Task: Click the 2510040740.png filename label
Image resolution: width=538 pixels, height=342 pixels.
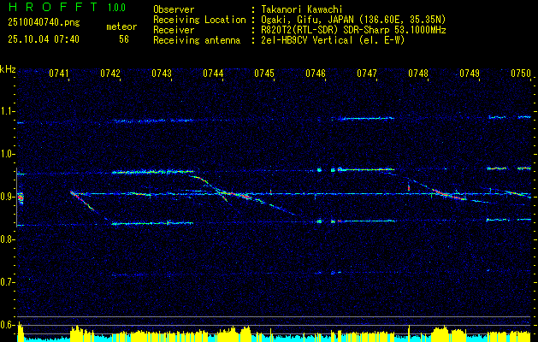Action: click(44, 23)
